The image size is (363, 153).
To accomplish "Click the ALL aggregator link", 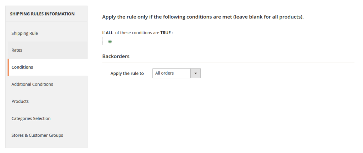I will [x=109, y=33].
